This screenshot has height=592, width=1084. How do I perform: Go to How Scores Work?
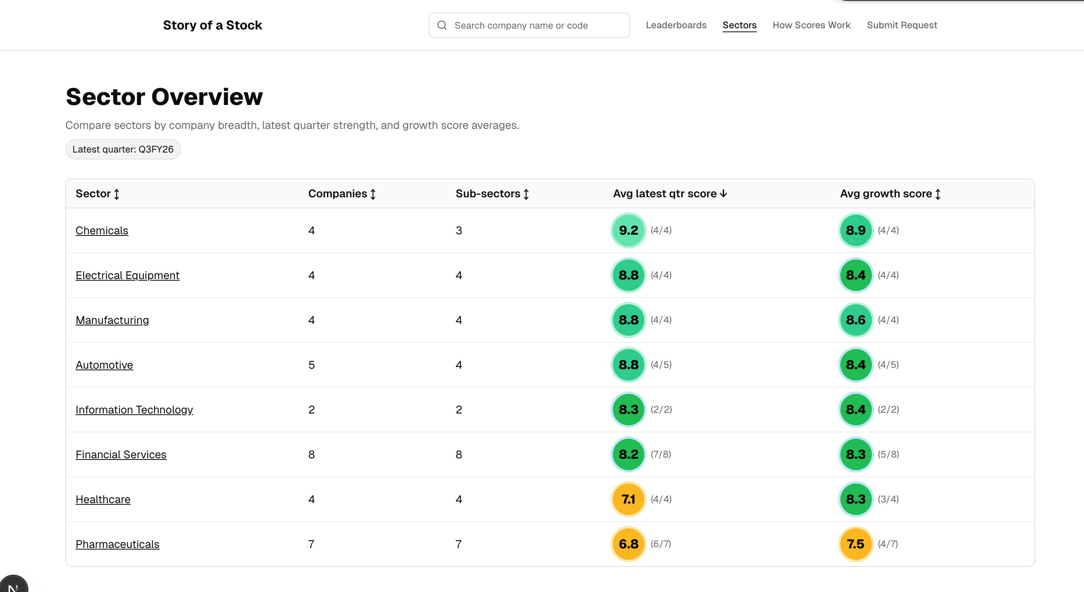(811, 25)
